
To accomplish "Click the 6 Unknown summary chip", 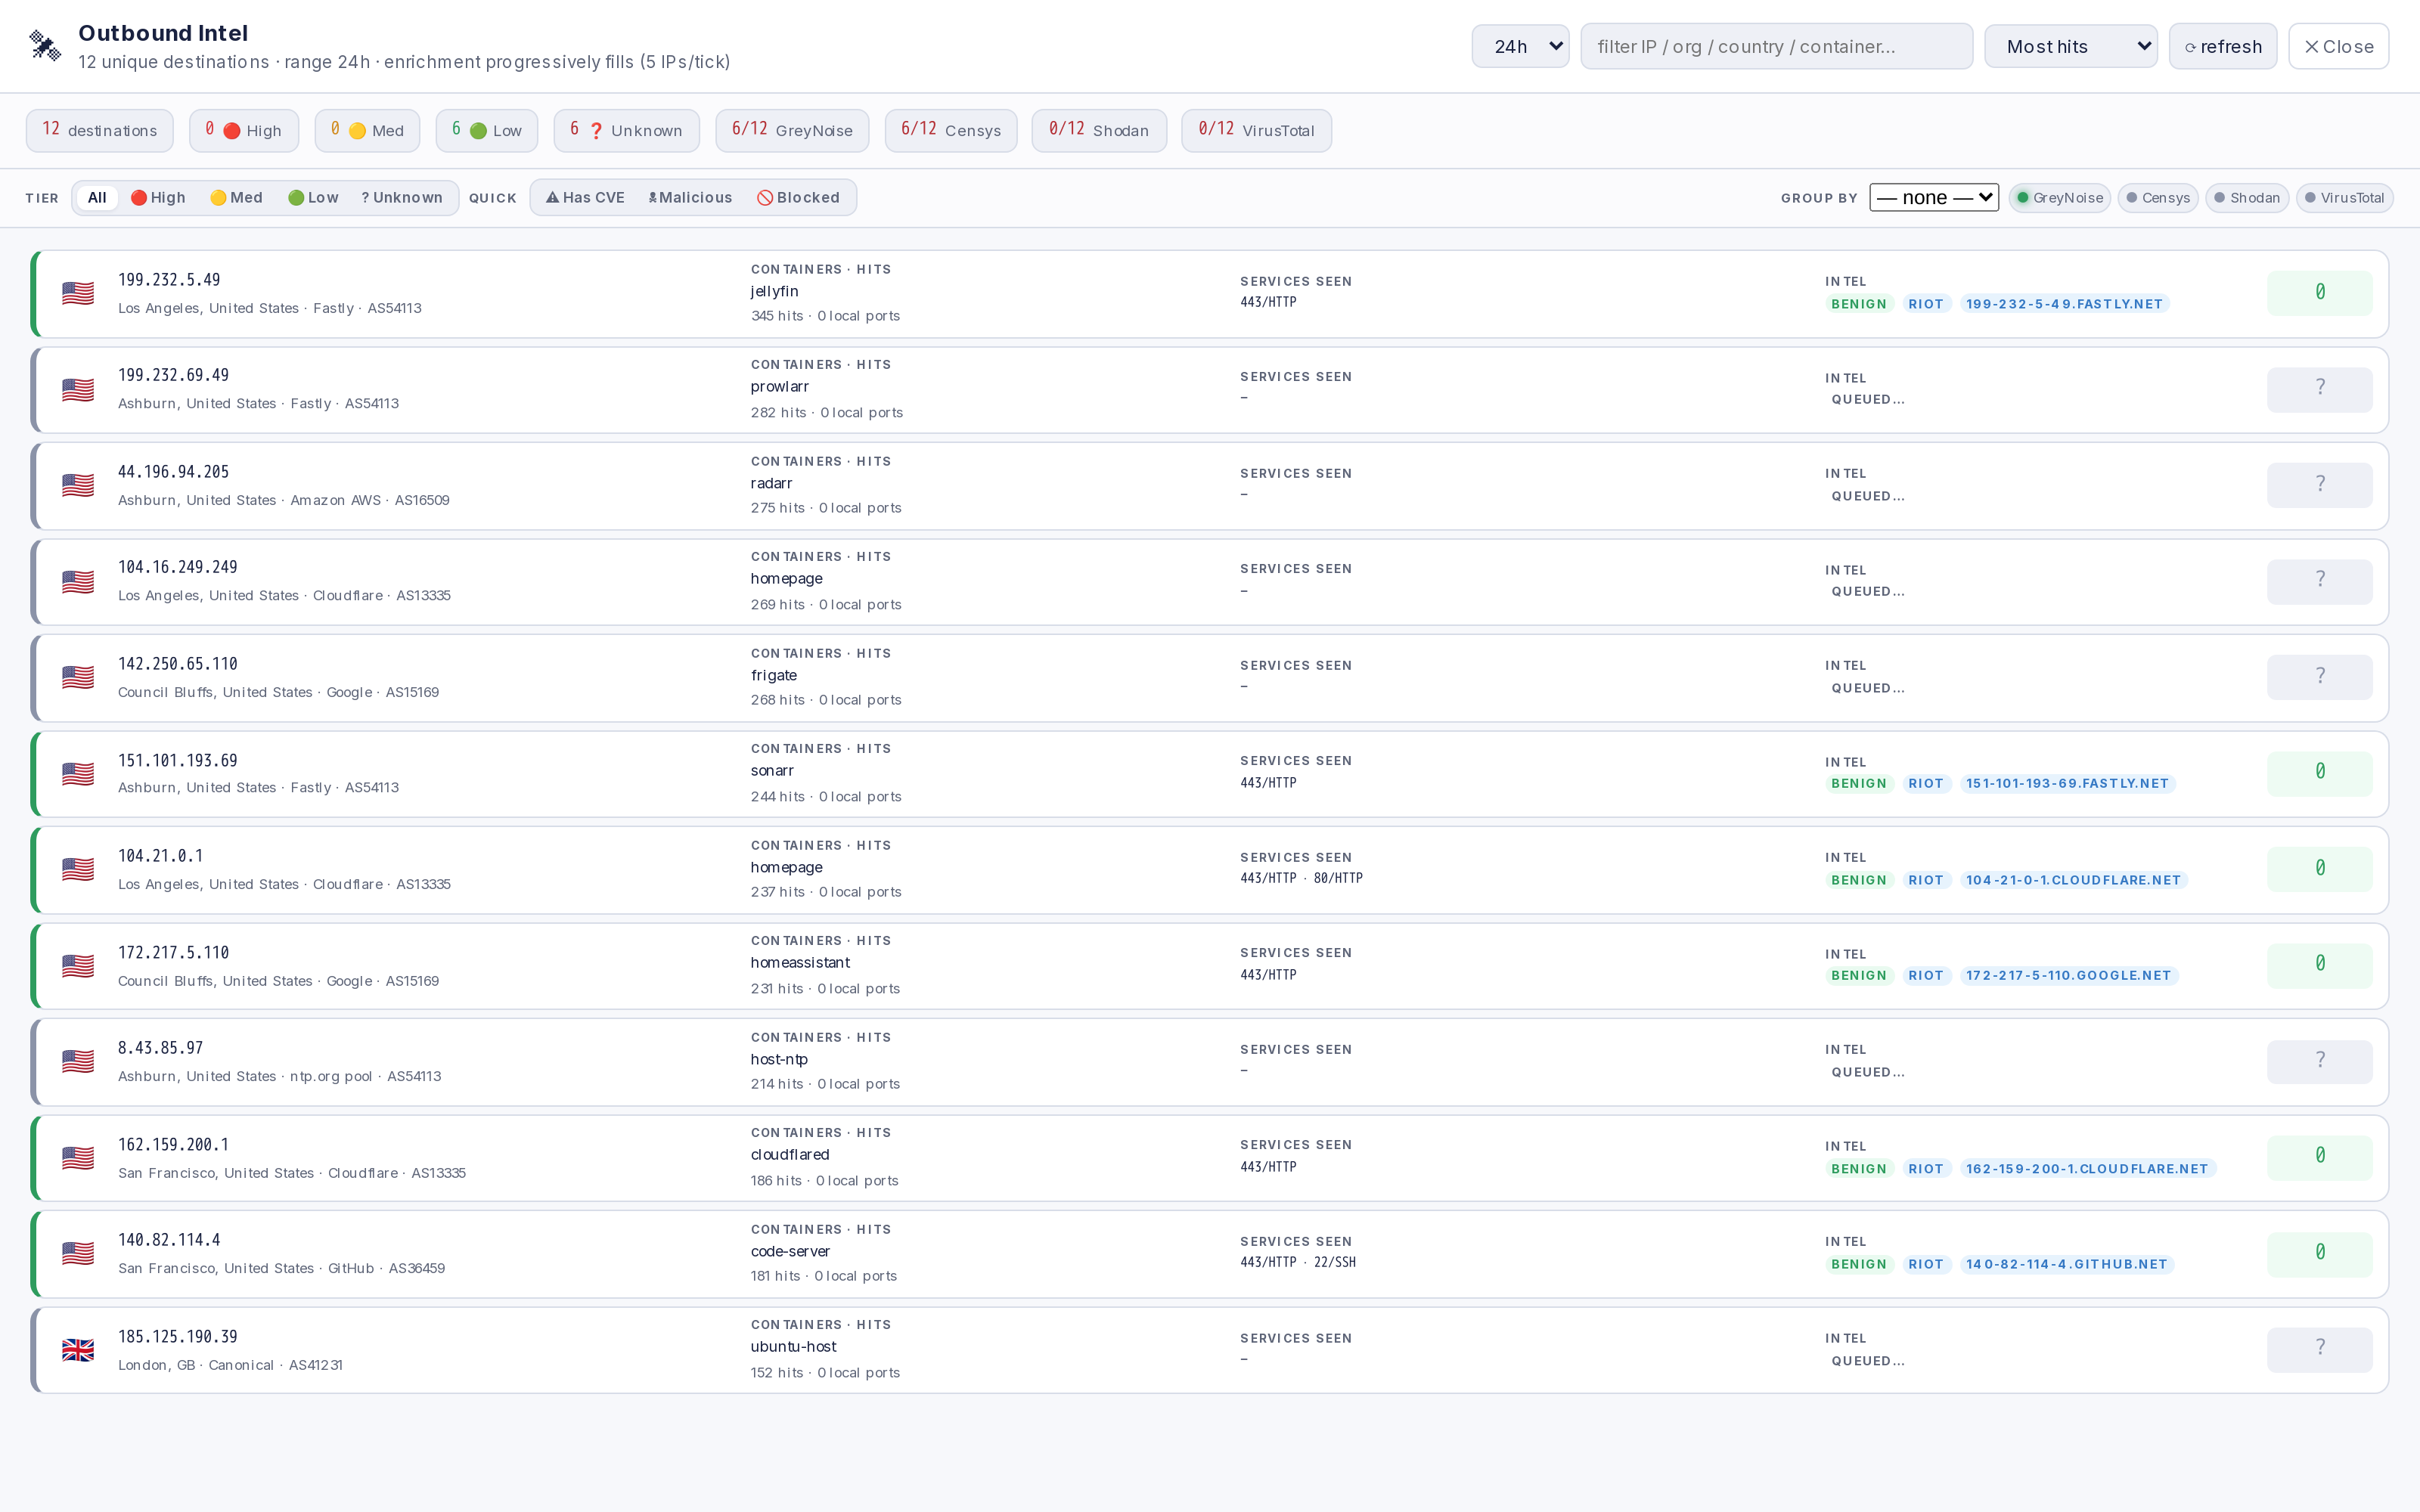I will tap(626, 130).
